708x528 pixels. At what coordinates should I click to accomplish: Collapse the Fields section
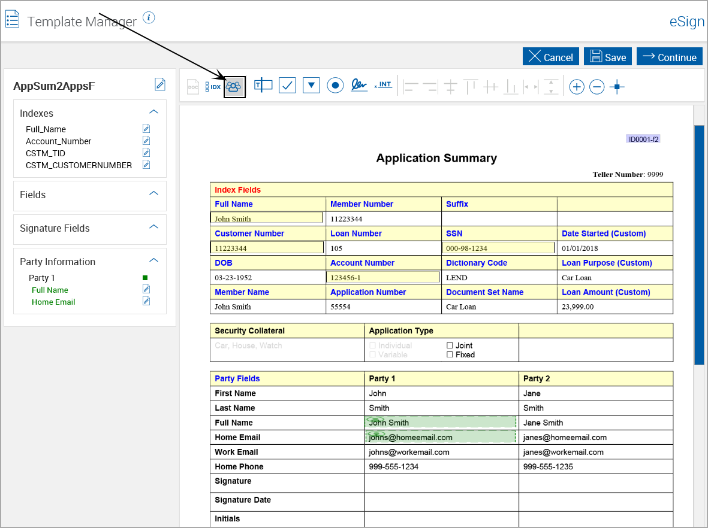pyautogui.click(x=154, y=193)
